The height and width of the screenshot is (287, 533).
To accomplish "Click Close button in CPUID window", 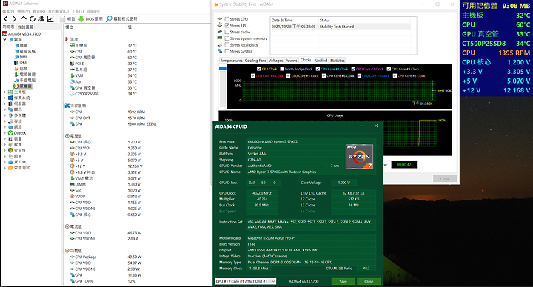I will 369,281.
